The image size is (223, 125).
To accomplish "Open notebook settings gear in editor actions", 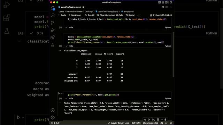I will click(163, 7).
